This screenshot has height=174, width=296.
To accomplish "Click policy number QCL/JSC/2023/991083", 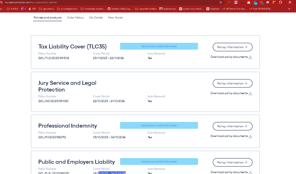I will tap(53, 101).
